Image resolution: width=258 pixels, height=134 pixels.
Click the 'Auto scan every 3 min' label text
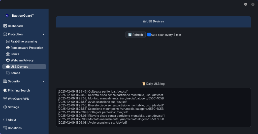point(166,35)
